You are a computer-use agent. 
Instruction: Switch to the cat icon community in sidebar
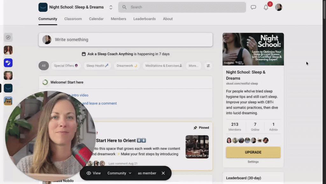8,101
